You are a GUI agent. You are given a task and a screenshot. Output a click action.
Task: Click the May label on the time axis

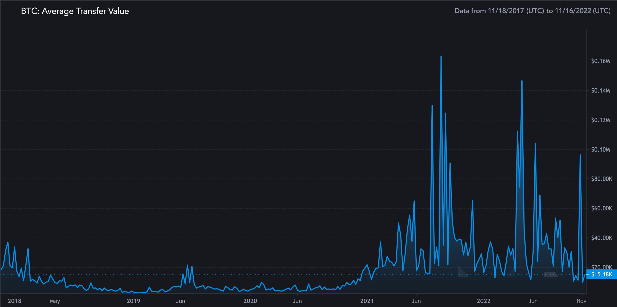pos(55,301)
